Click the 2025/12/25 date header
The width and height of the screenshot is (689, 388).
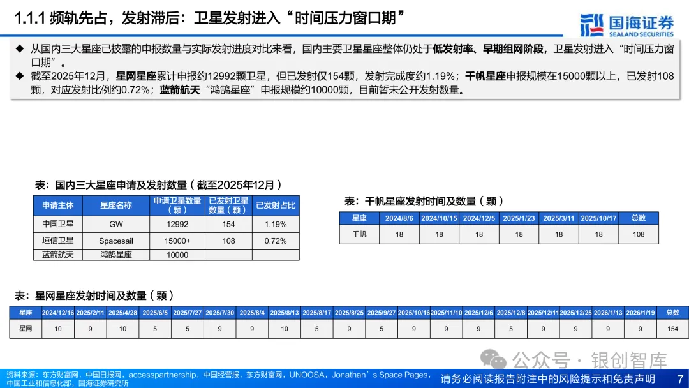pos(575,313)
